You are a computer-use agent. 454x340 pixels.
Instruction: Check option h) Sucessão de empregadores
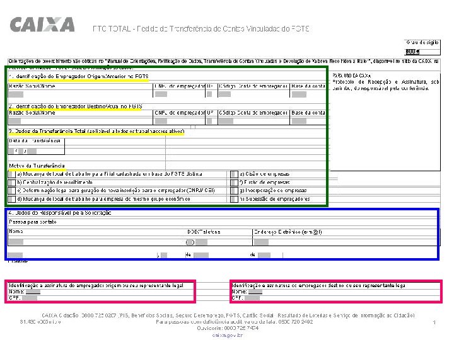coord(234,199)
